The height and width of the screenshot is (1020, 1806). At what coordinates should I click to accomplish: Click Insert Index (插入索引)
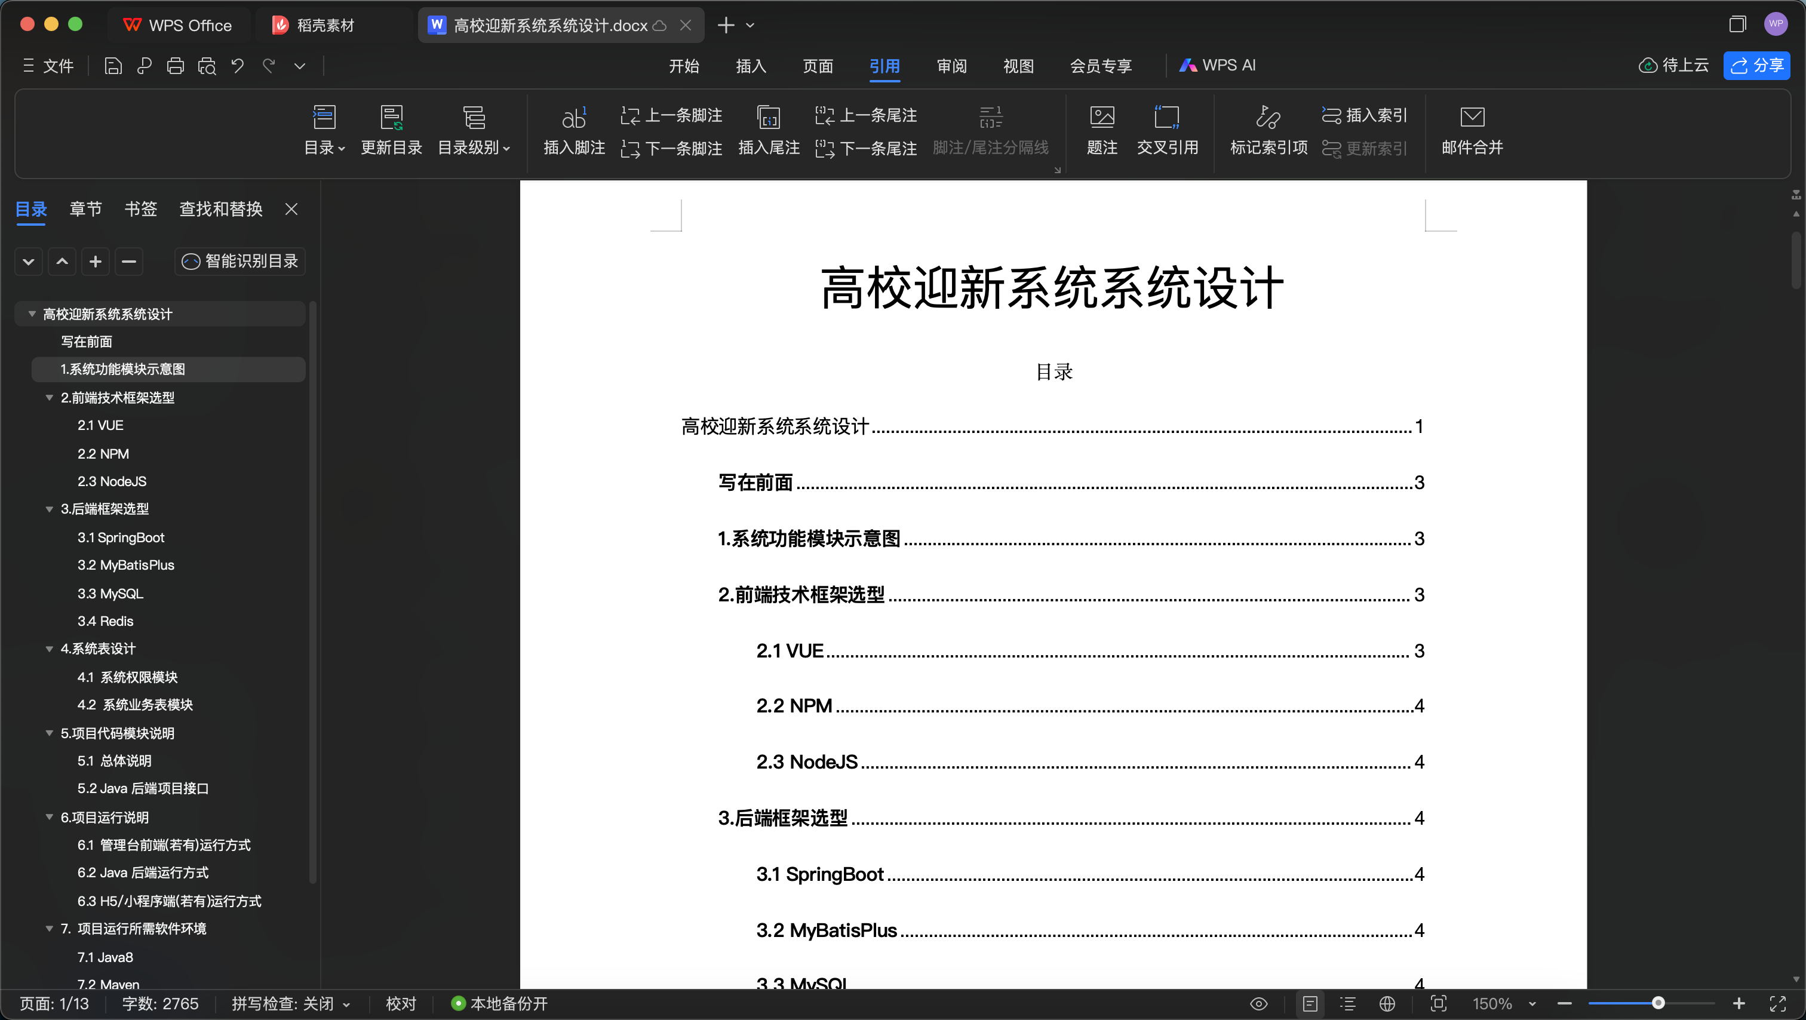1364,115
